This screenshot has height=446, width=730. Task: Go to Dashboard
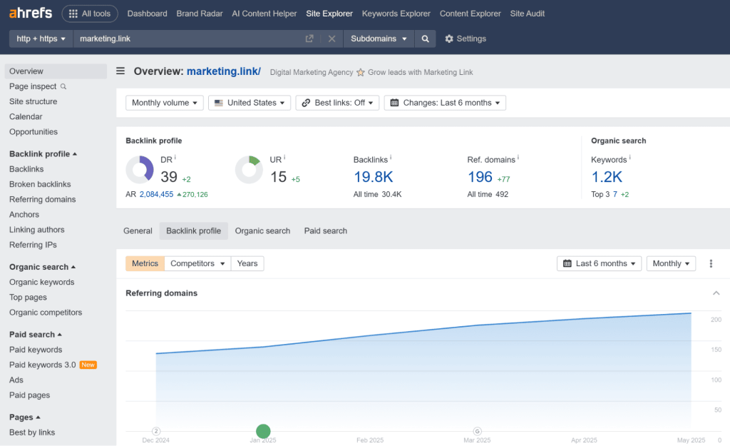[x=147, y=14]
